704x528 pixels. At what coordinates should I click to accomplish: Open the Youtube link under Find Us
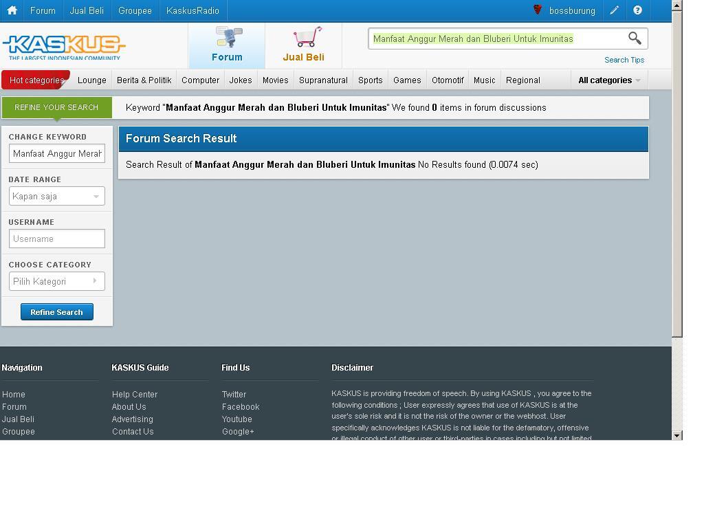[237, 419]
